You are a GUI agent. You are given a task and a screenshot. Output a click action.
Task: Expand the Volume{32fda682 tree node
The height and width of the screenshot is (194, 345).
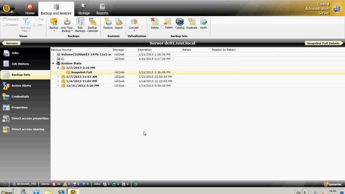53,54
